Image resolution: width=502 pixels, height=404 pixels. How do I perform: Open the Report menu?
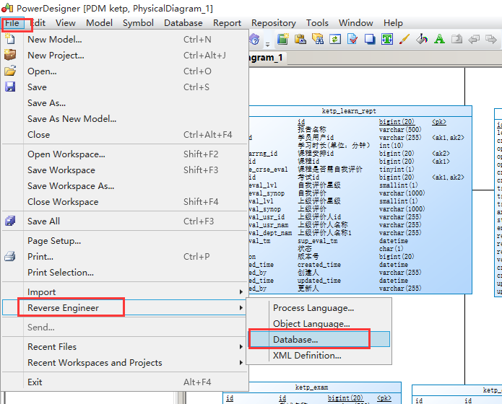(x=227, y=23)
